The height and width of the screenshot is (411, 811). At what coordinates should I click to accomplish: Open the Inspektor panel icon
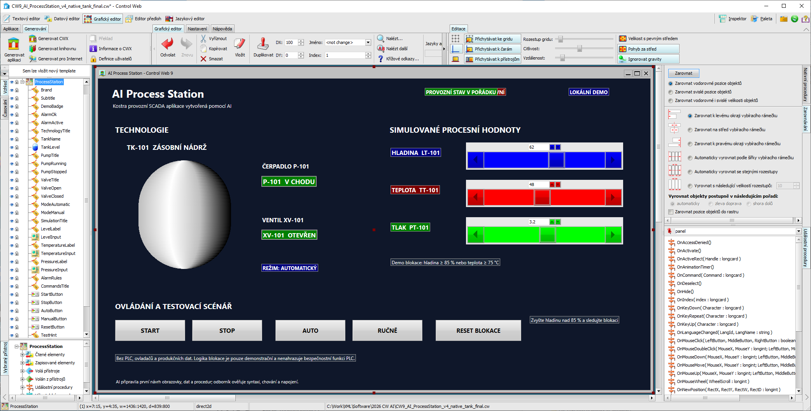click(x=722, y=19)
